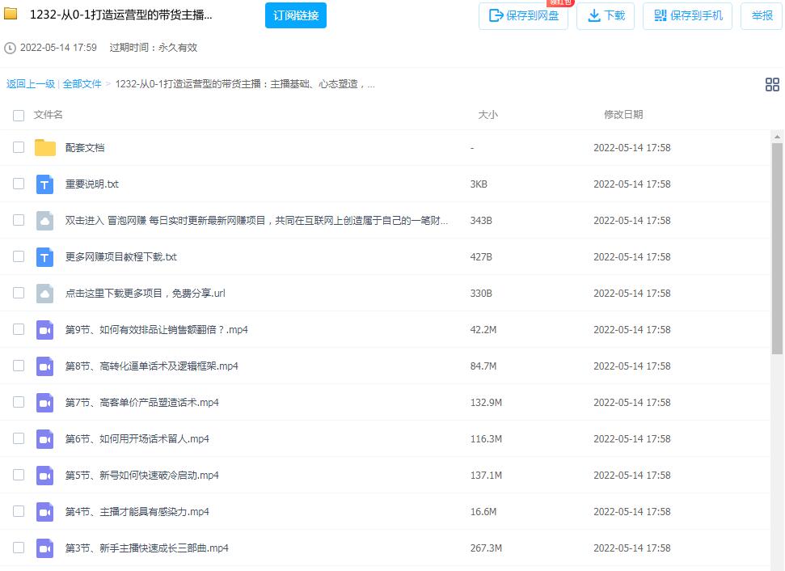Check the box for 重要说明.txt
Image resolution: width=785 pixels, height=571 pixels.
tap(19, 184)
